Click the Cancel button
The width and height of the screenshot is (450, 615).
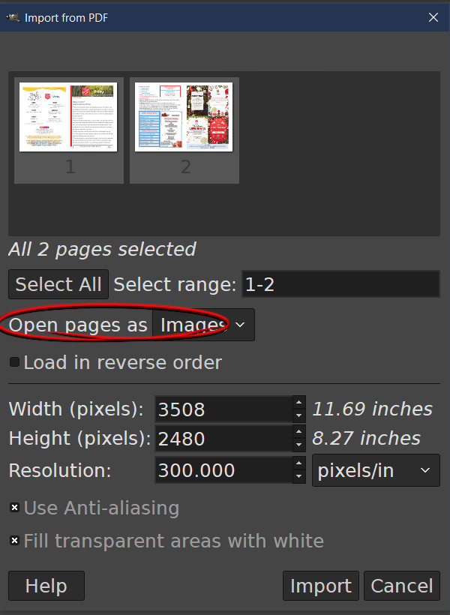402,586
